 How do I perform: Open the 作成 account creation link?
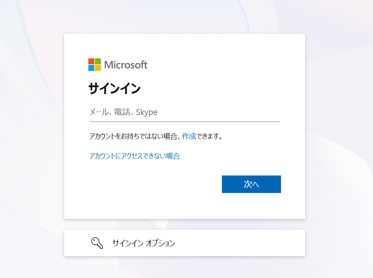click(x=189, y=136)
